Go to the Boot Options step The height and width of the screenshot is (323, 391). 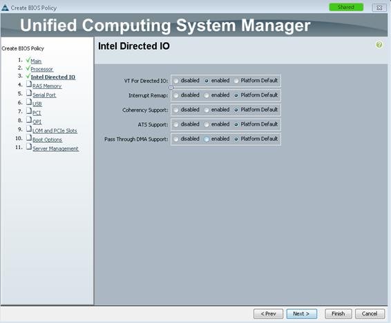tap(48, 139)
